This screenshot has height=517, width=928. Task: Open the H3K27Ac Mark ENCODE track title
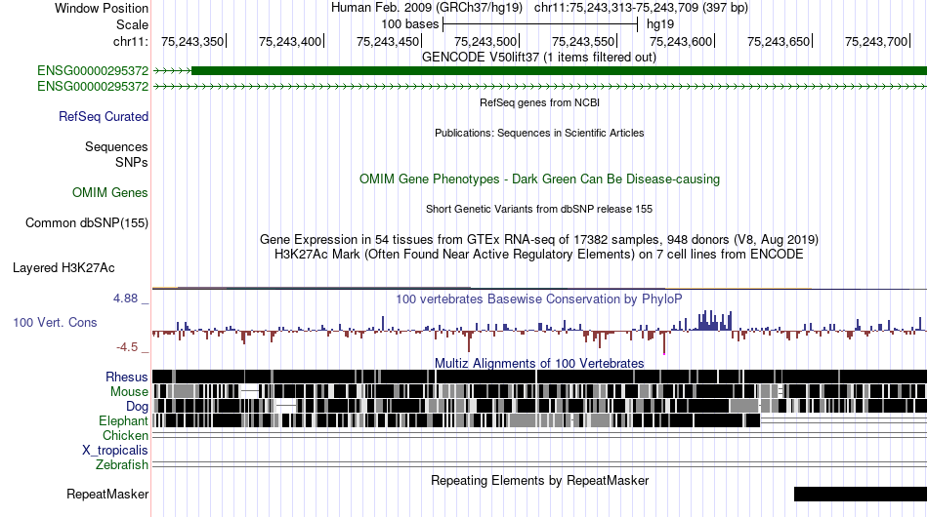point(539,254)
